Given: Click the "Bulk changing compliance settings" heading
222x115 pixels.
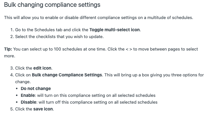Looking at the screenshot, I should tap(52, 5).
